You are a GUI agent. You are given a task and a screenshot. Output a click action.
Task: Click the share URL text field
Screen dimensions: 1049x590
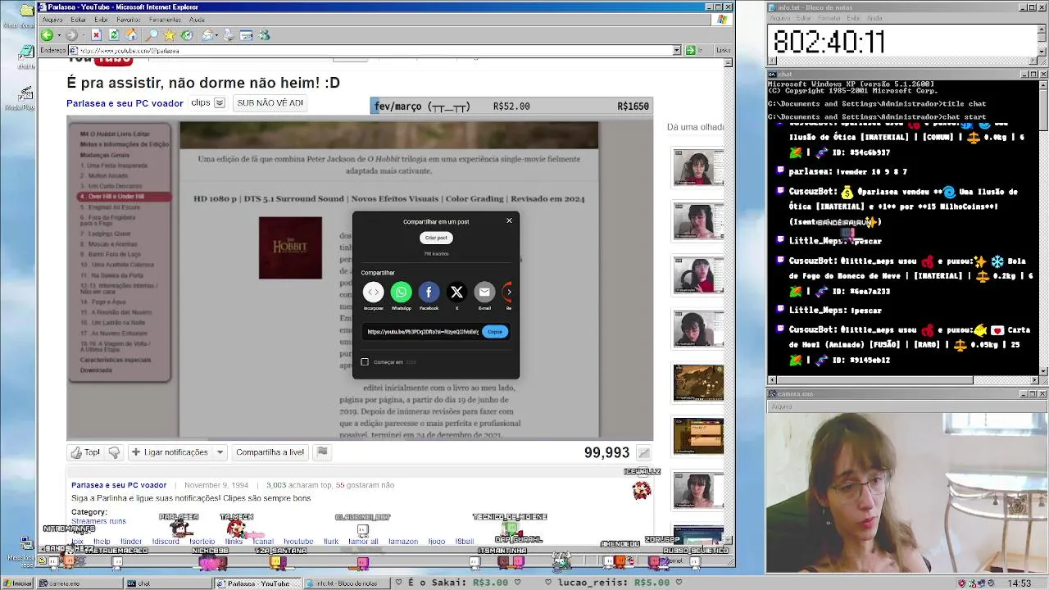pos(422,332)
